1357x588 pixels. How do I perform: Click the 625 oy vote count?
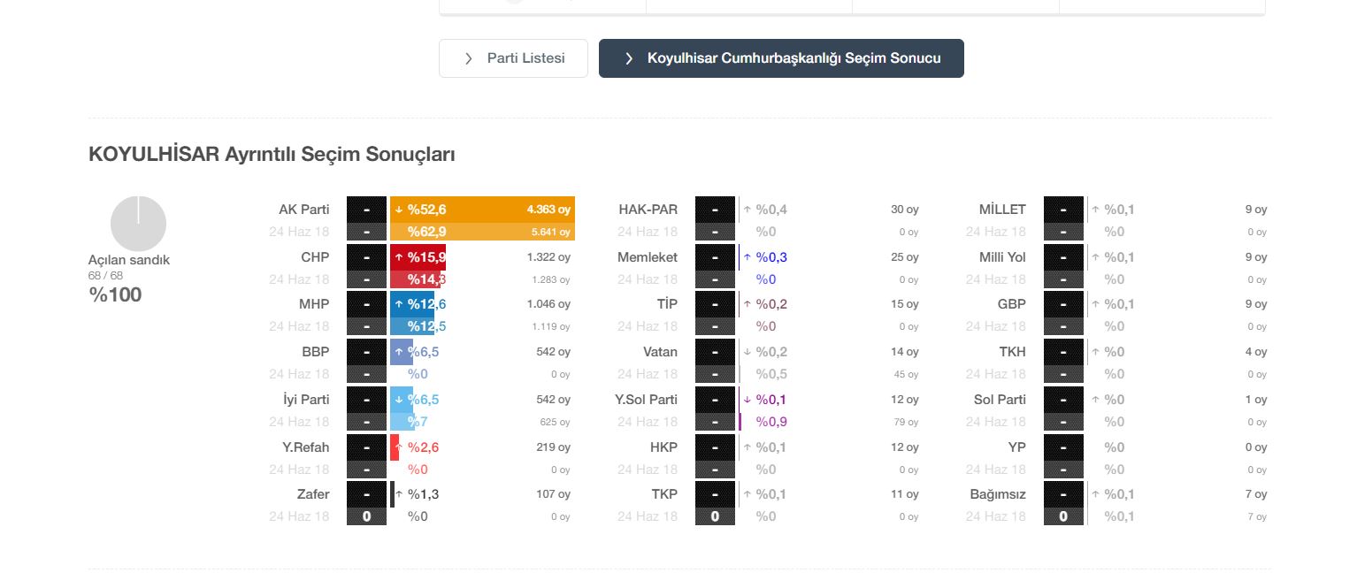(556, 422)
